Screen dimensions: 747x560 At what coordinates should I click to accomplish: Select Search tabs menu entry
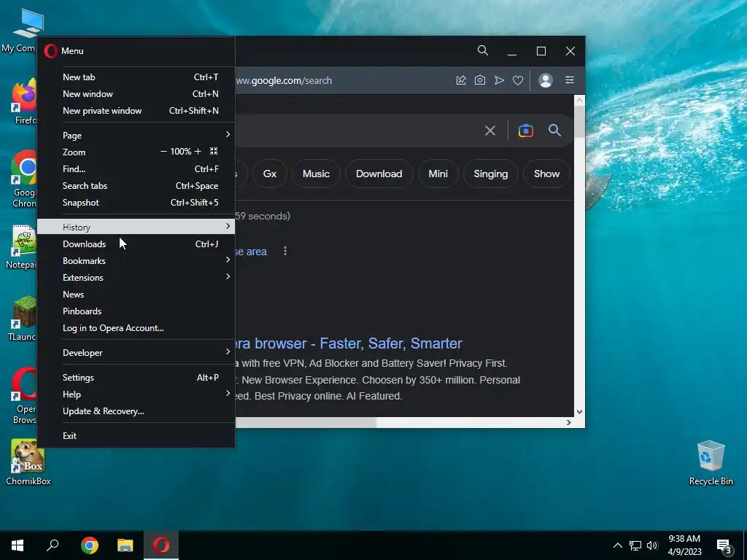coord(136,186)
